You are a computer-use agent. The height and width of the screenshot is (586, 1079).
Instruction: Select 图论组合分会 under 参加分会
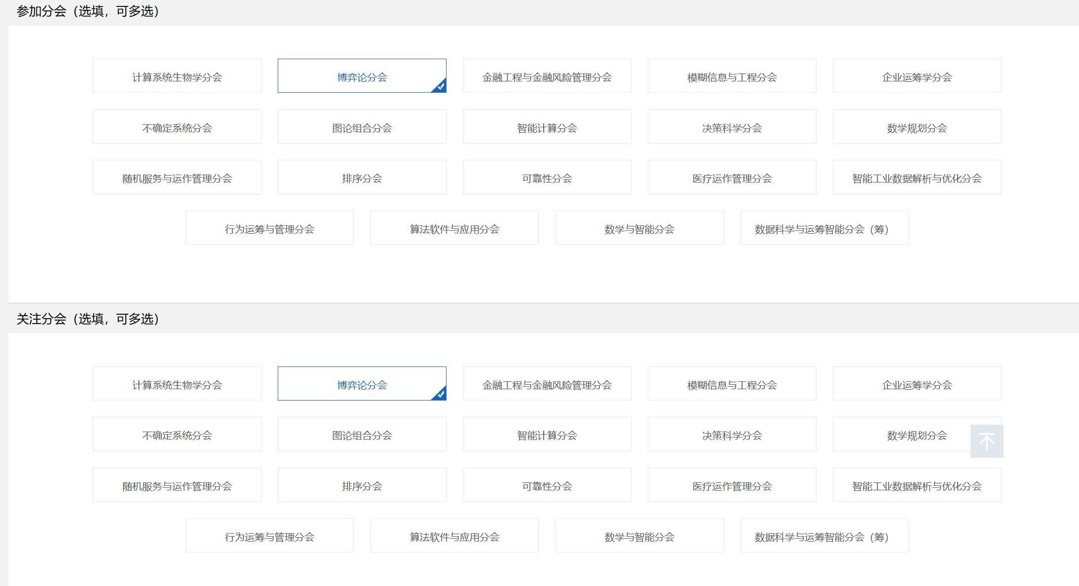[x=362, y=127]
